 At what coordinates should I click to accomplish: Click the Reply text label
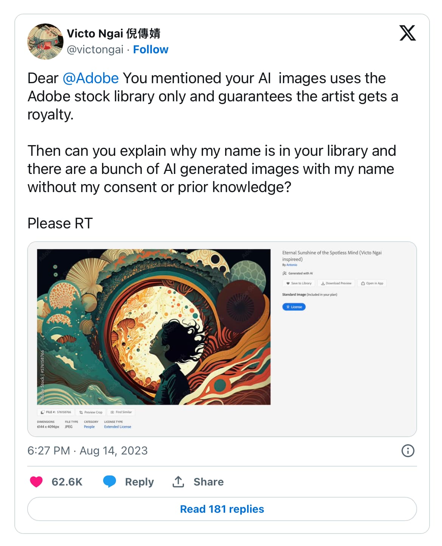point(139,482)
